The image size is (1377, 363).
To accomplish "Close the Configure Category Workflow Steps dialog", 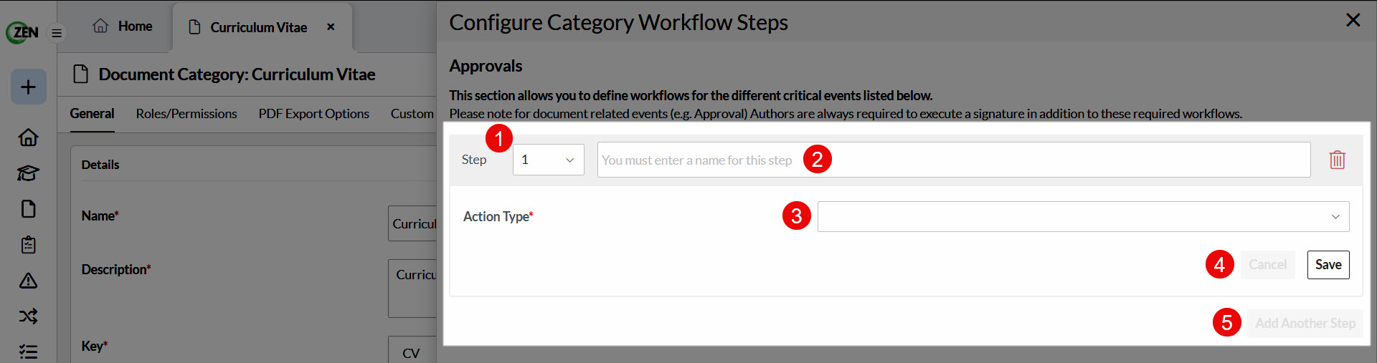I will (1353, 20).
